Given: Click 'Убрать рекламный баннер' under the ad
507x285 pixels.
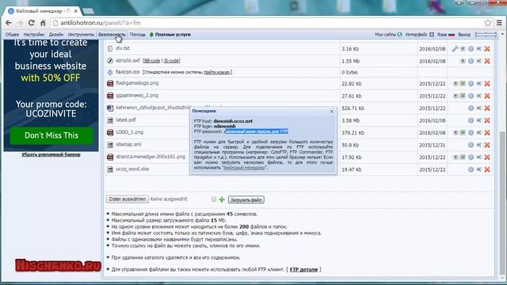Looking at the screenshot, I should (x=51, y=154).
